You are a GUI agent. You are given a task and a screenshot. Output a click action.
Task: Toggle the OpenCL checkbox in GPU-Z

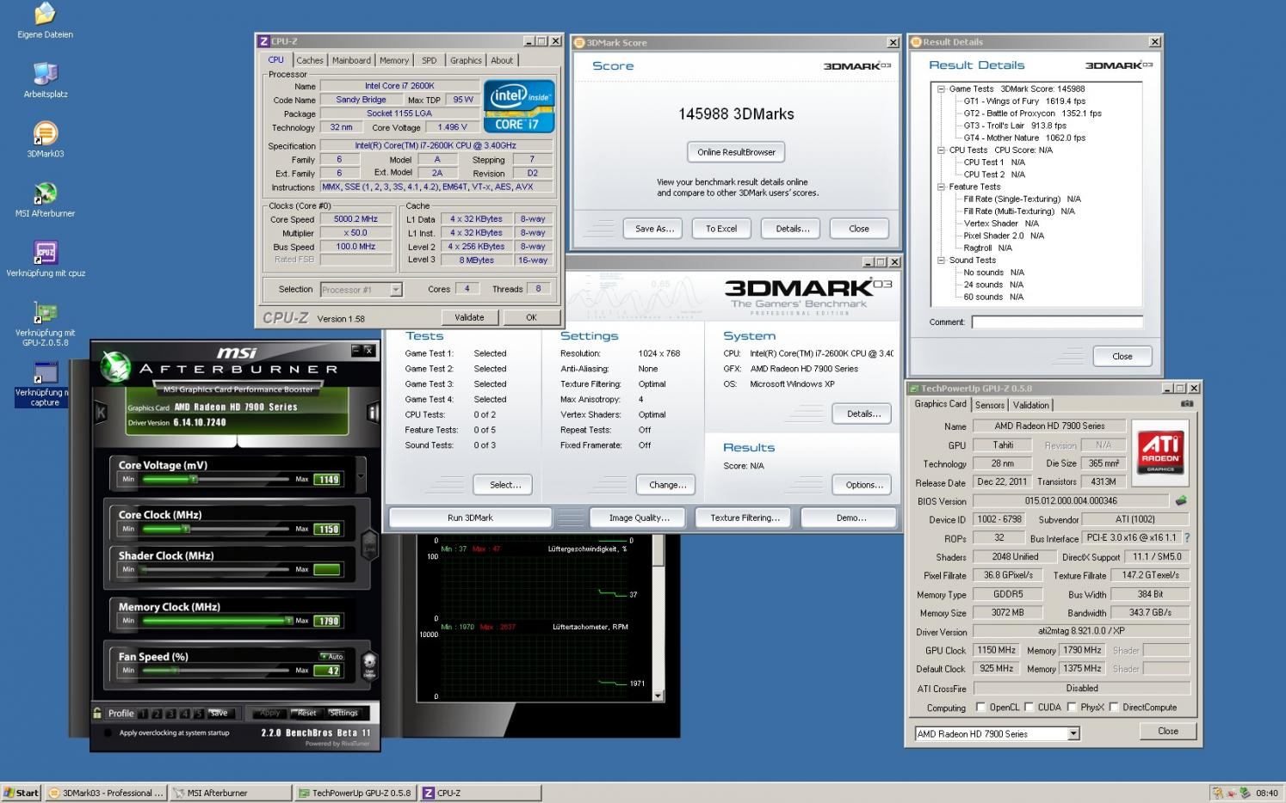(980, 707)
